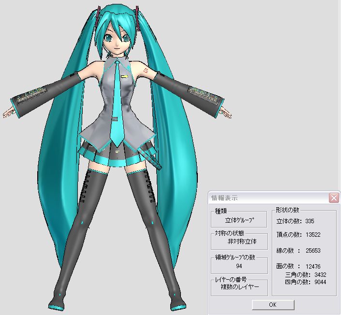Click the 頂点の数: 13522 entry

pyautogui.click(x=298, y=235)
